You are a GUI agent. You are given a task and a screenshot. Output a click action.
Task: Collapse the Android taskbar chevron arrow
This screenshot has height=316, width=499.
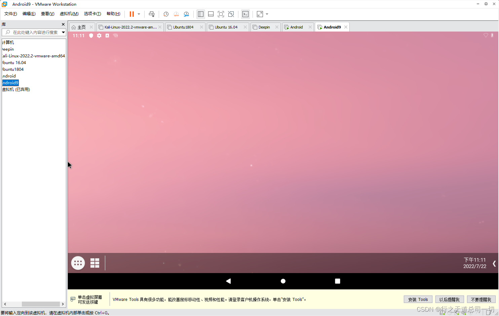coord(494,263)
